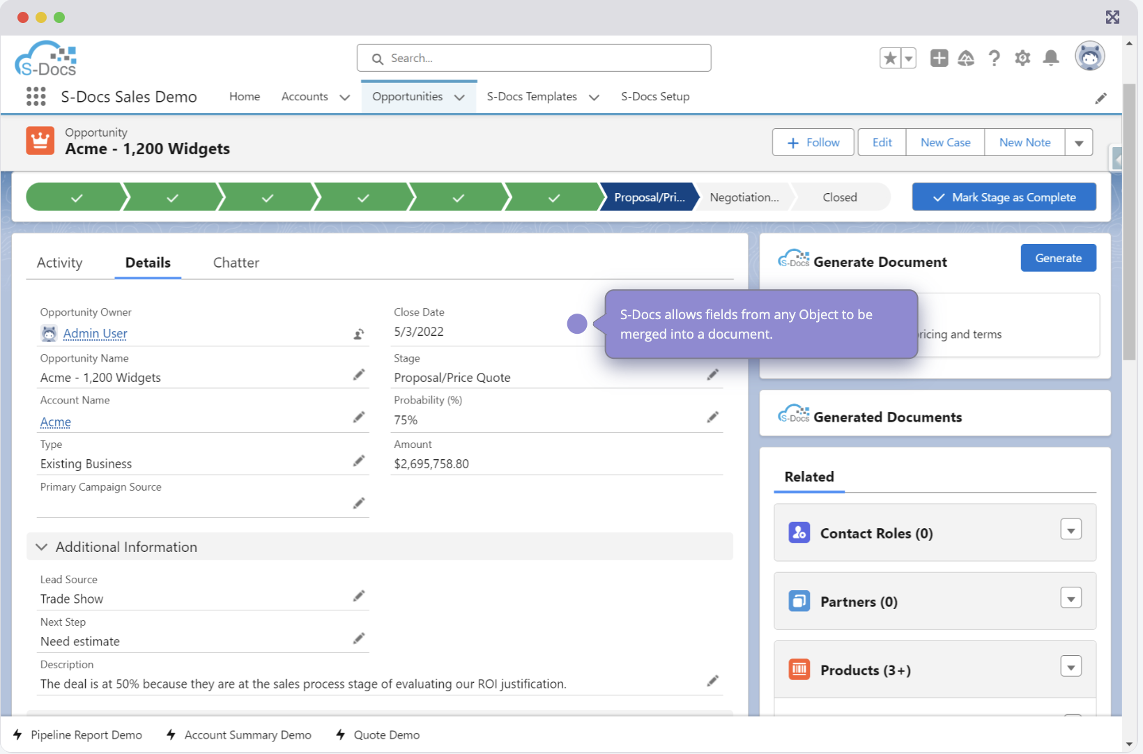1143x754 pixels.
Task: Click the Generate button
Action: pyautogui.click(x=1058, y=258)
